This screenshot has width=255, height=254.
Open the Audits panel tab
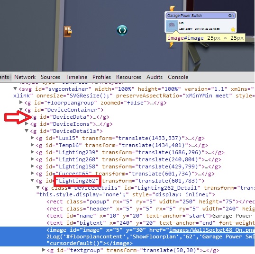pyautogui.click(x=155, y=77)
